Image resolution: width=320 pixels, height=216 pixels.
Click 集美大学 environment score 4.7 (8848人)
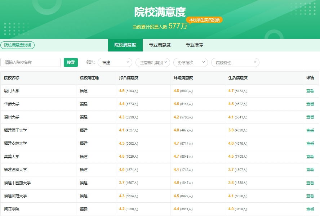pyautogui.click(x=183, y=157)
